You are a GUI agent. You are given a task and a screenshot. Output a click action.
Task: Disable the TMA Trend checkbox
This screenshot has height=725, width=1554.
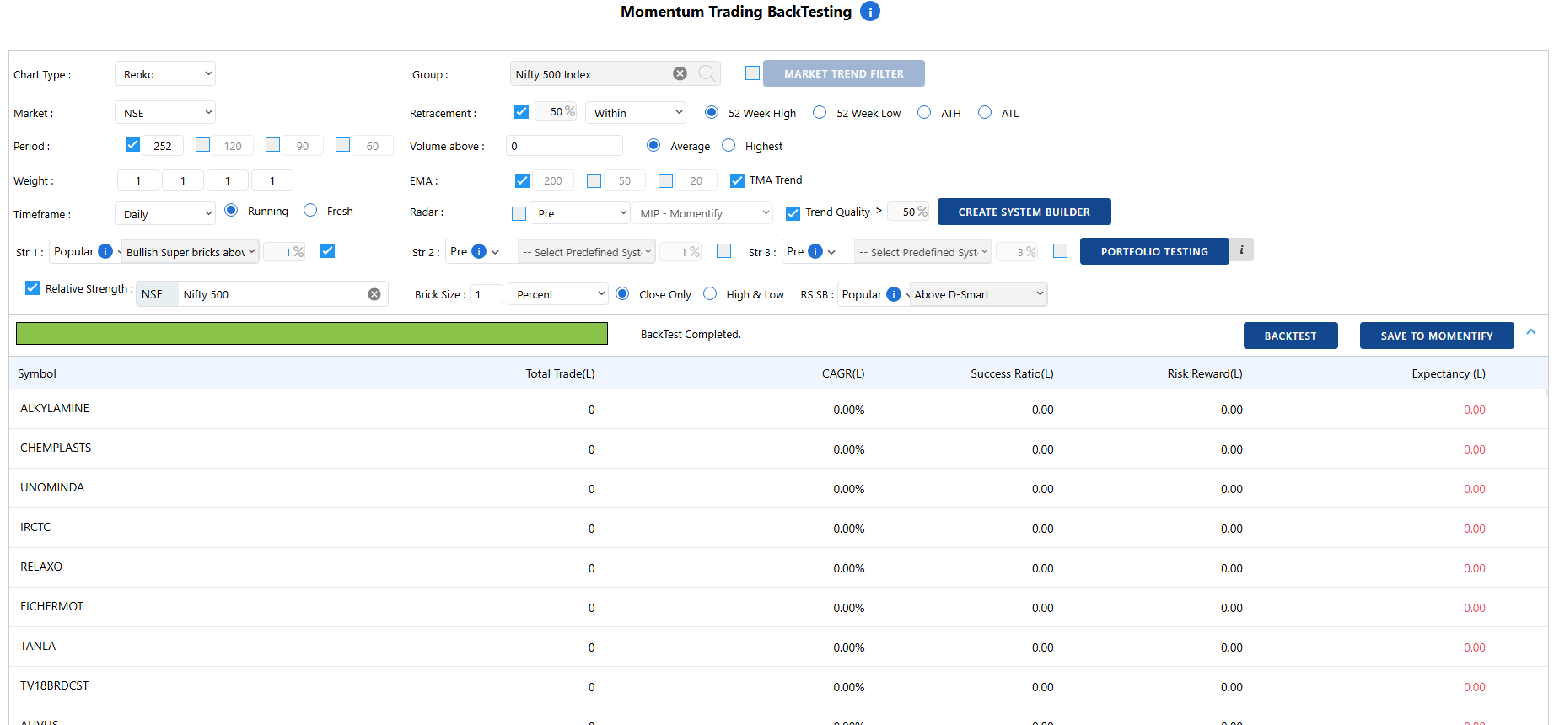click(x=737, y=180)
